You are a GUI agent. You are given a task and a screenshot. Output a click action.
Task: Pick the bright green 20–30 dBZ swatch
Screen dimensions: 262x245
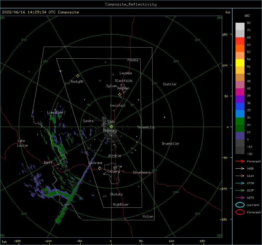click(x=240, y=121)
